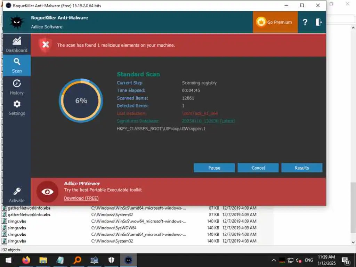
Task: Open the History sidebar section
Action: (x=17, y=87)
